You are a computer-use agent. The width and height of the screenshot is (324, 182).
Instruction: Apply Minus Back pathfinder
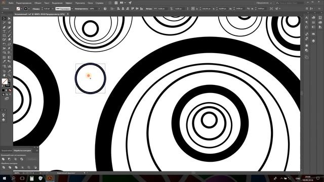click(35, 167)
